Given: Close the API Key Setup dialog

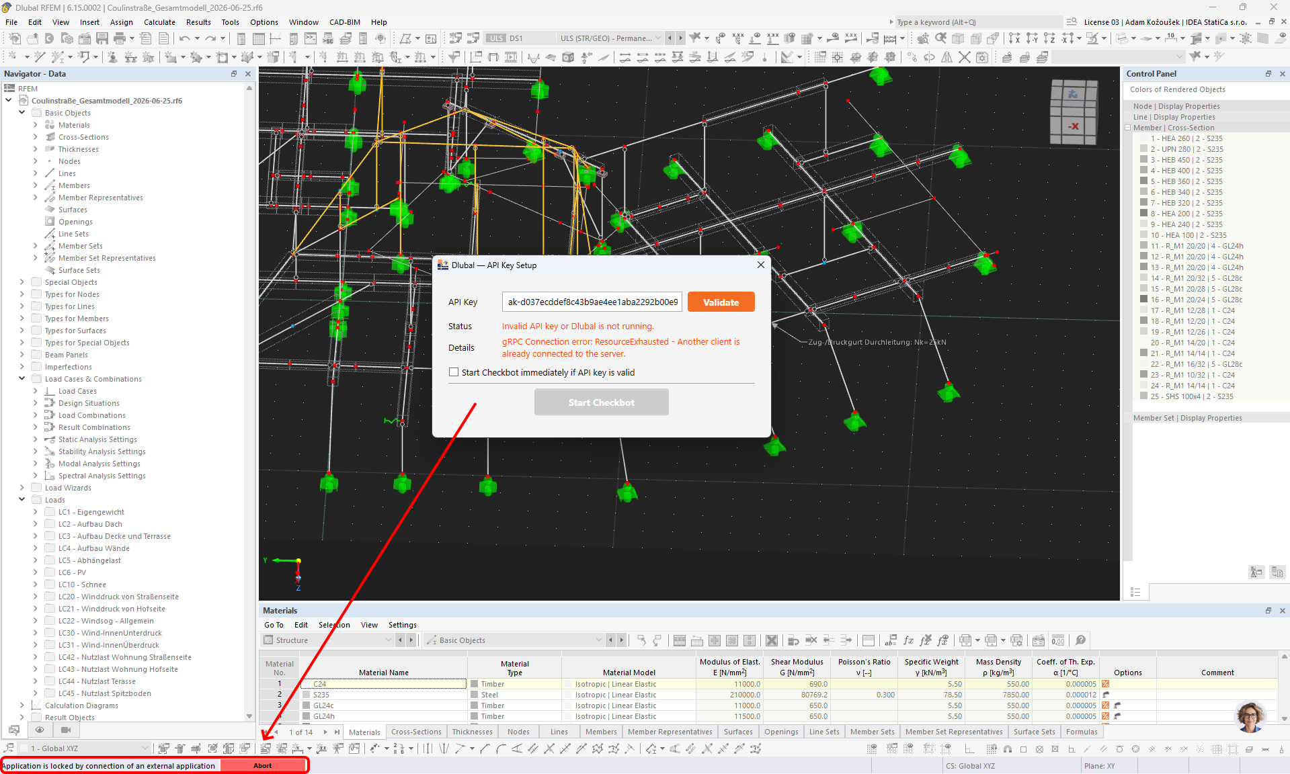Looking at the screenshot, I should pyautogui.click(x=761, y=265).
